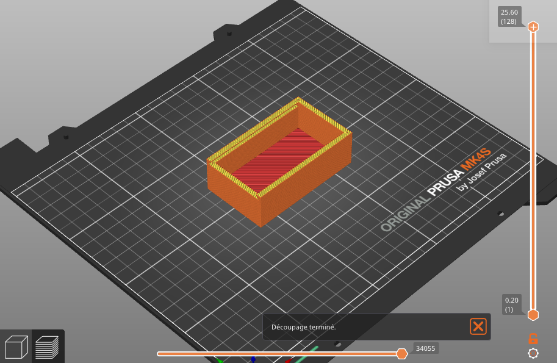The width and height of the screenshot is (557, 363).
Task: Click the middle of the horizontal moves track
Action: coord(278,354)
